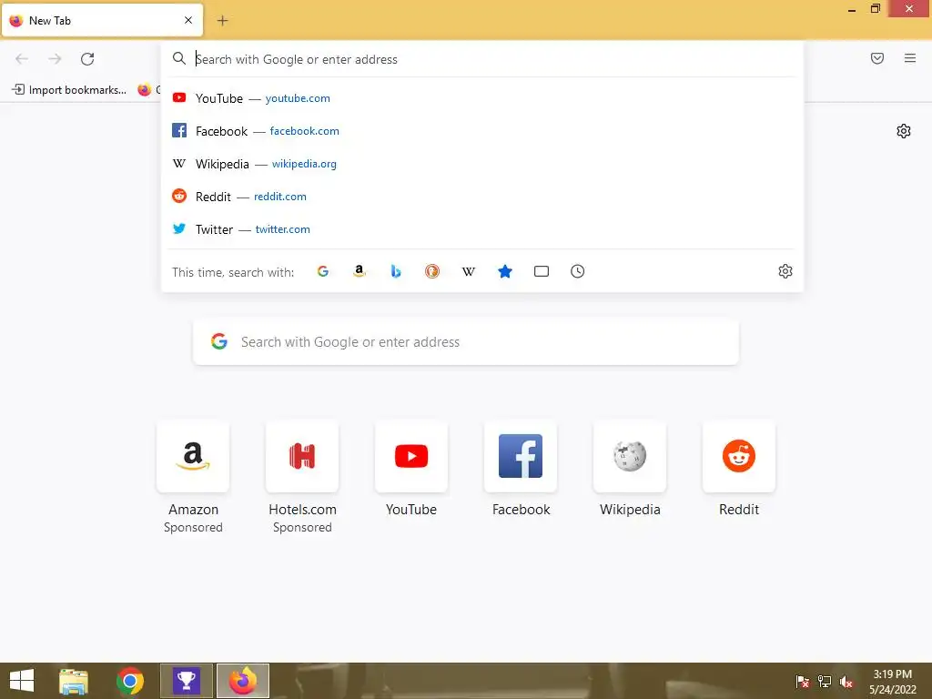Viewport: 932px width, 699px height.
Task: Search this time with Amazon
Action: pos(359,271)
